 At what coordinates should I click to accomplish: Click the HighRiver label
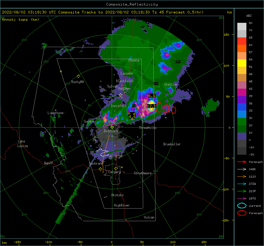(122, 205)
